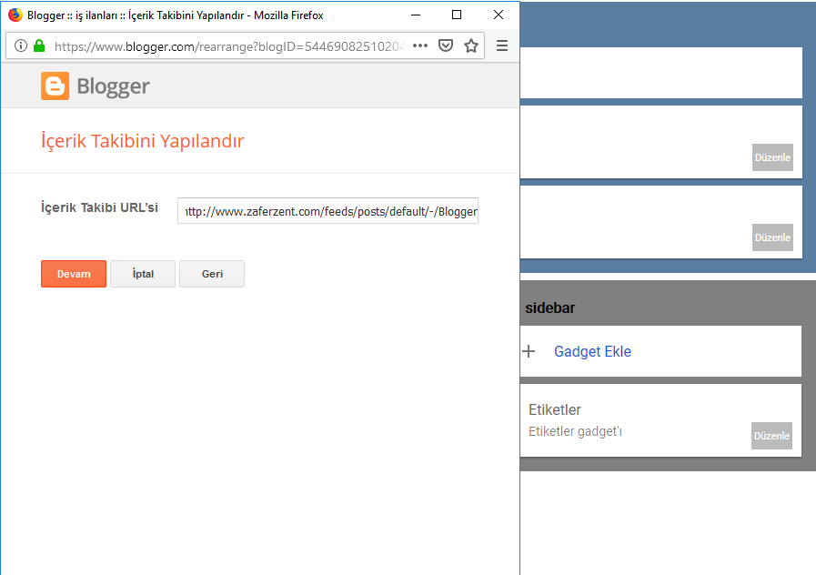Click the İçerik Takibi URL'si input field

(x=327, y=211)
